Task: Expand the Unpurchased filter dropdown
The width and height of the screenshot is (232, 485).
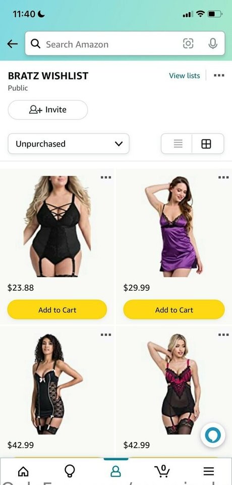Action: 69,144
